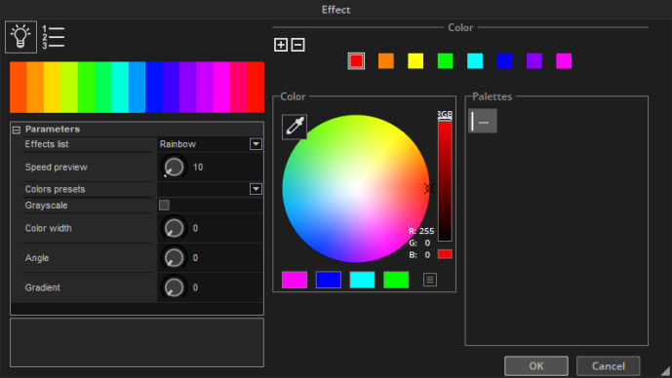Viewport: 672px width, 378px height.
Task: Click the Effects list label
Action: [47, 144]
